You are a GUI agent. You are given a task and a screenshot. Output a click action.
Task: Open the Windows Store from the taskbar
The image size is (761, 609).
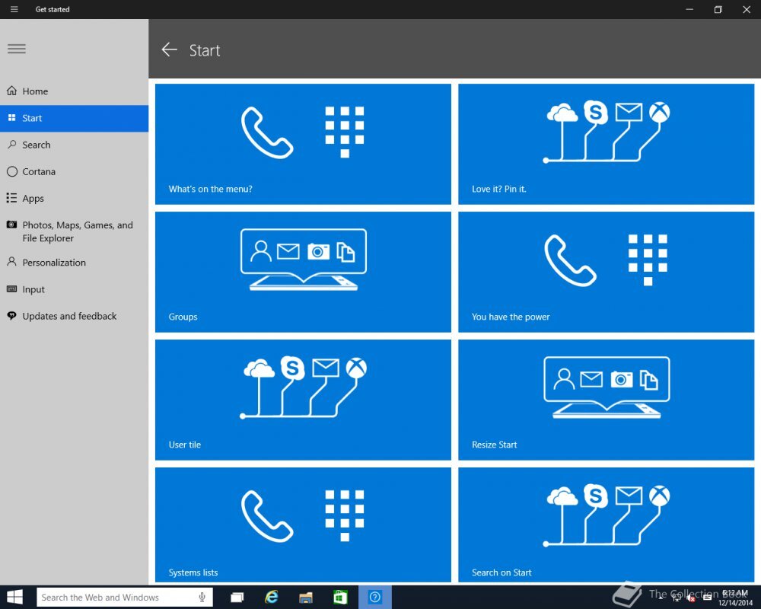point(340,597)
